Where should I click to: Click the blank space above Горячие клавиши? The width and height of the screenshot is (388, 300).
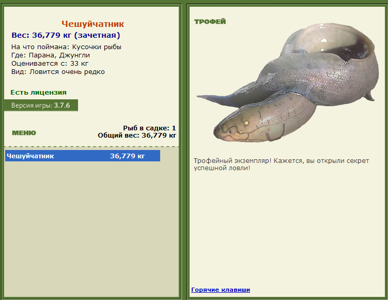[287, 233]
